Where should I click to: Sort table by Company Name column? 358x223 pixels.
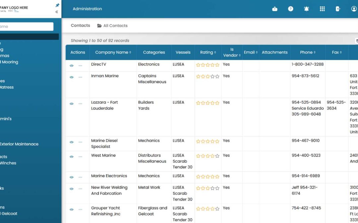(113, 52)
